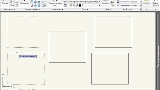
Task: Toggle the layer lightbulb on/off icon
Action: 71,5
